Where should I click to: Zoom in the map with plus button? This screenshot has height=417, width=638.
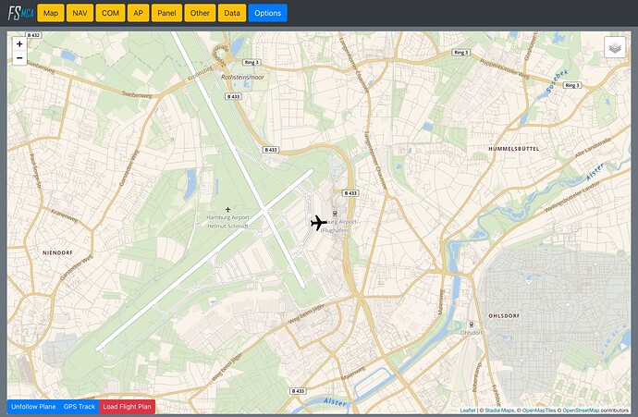click(x=19, y=44)
